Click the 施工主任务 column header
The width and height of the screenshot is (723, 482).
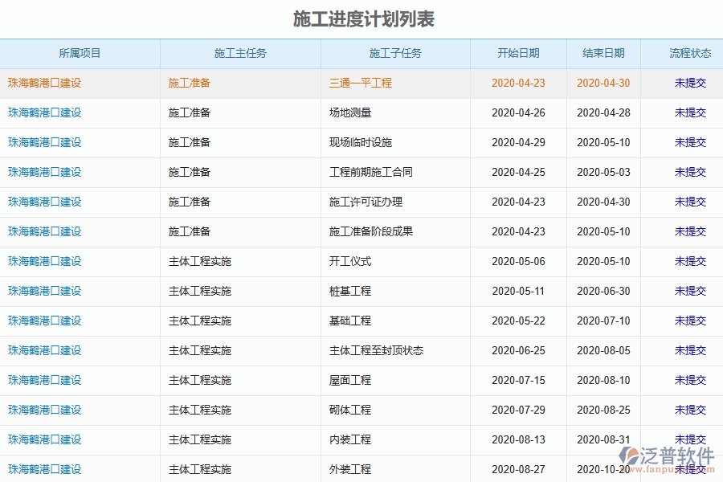[x=239, y=53]
